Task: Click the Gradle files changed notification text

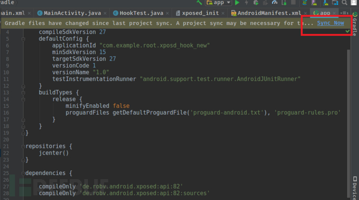Action: (x=159, y=23)
